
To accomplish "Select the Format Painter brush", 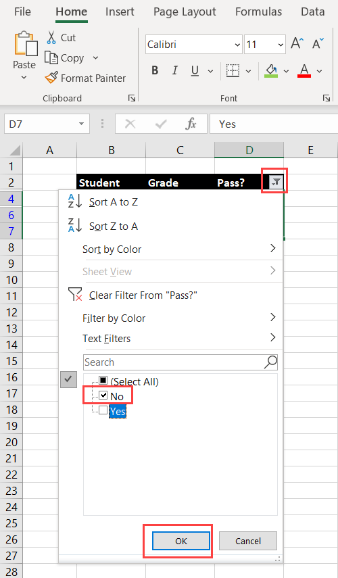I will click(x=51, y=78).
